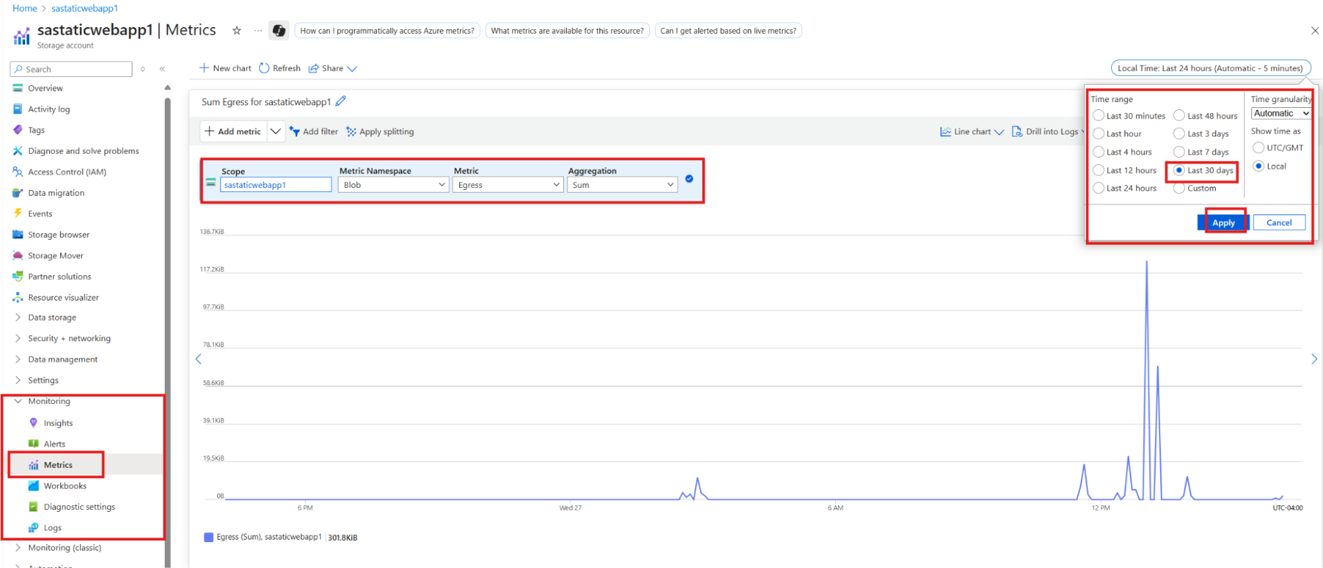Image resolution: width=1323 pixels, height=568 pixels.
Task: Open the Metric Namespace dropdown showing Blob
Action: coord(394,185)
